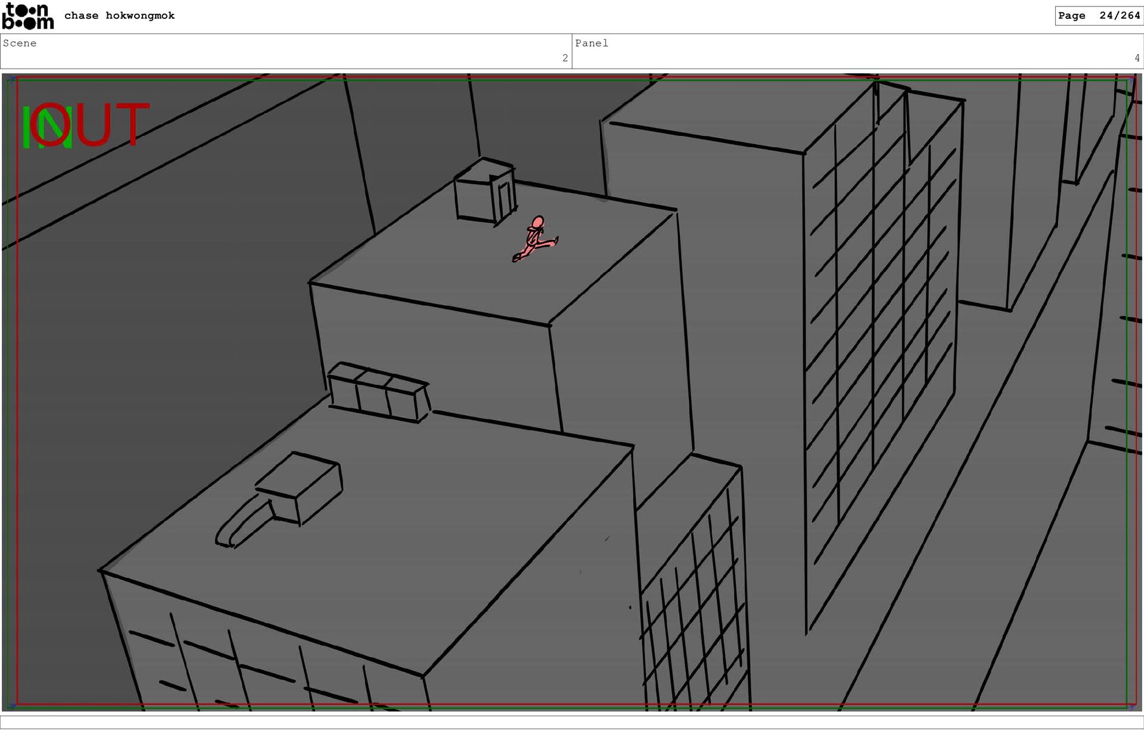Click the Toon Boom logo
This screenshot has width=1144, height=740.
tap(27, 16)
